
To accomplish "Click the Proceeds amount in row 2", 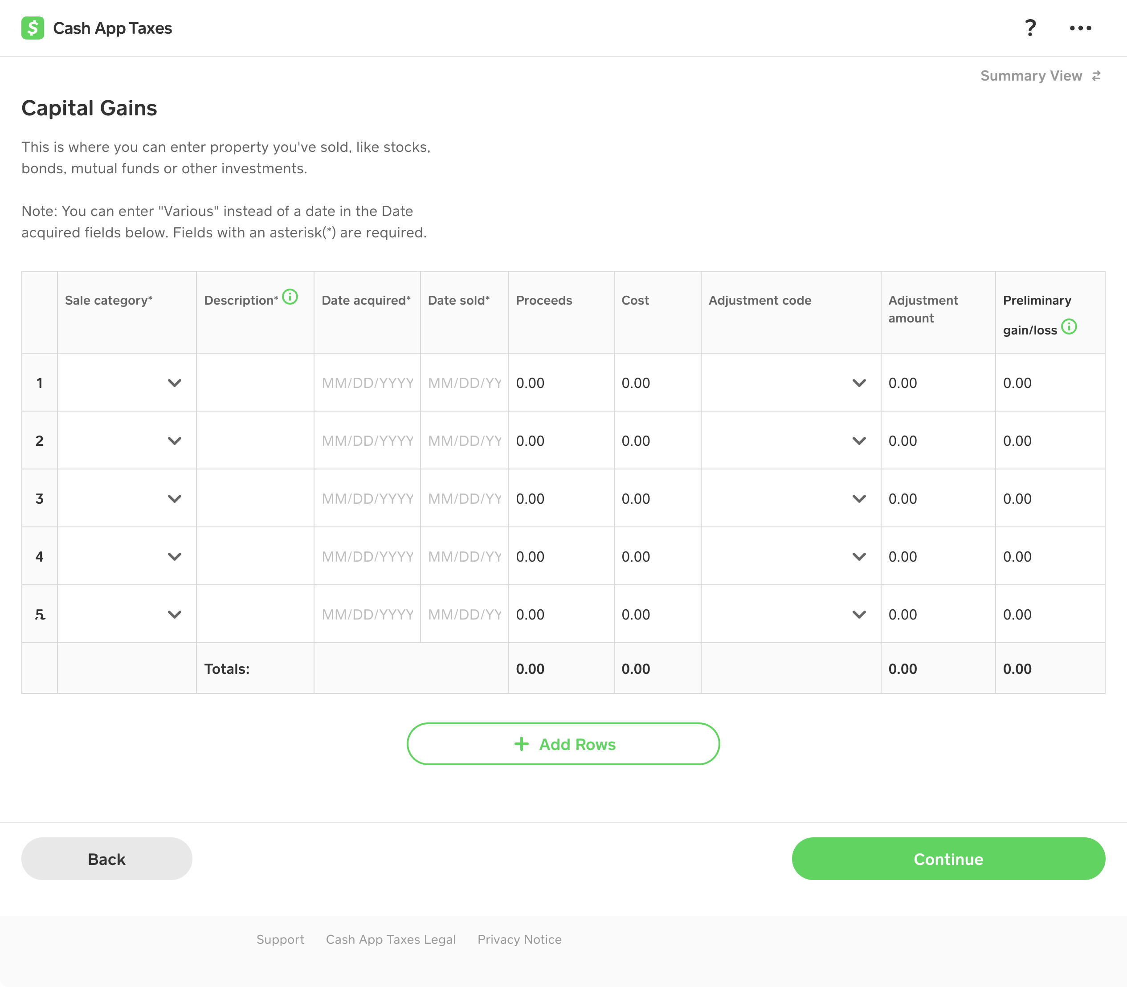I will tap(561, 440).
